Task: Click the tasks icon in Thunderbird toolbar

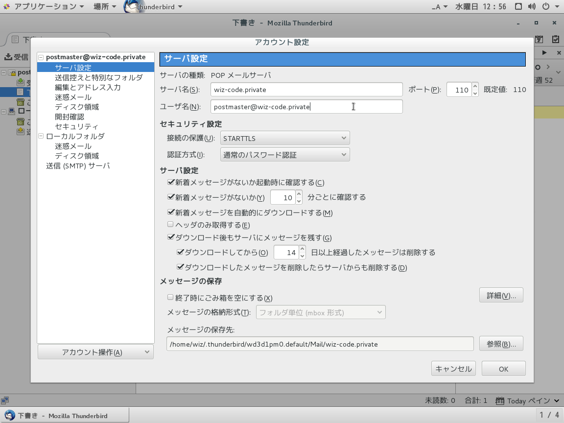Action: pyautogui.click(x=556, y=39)
